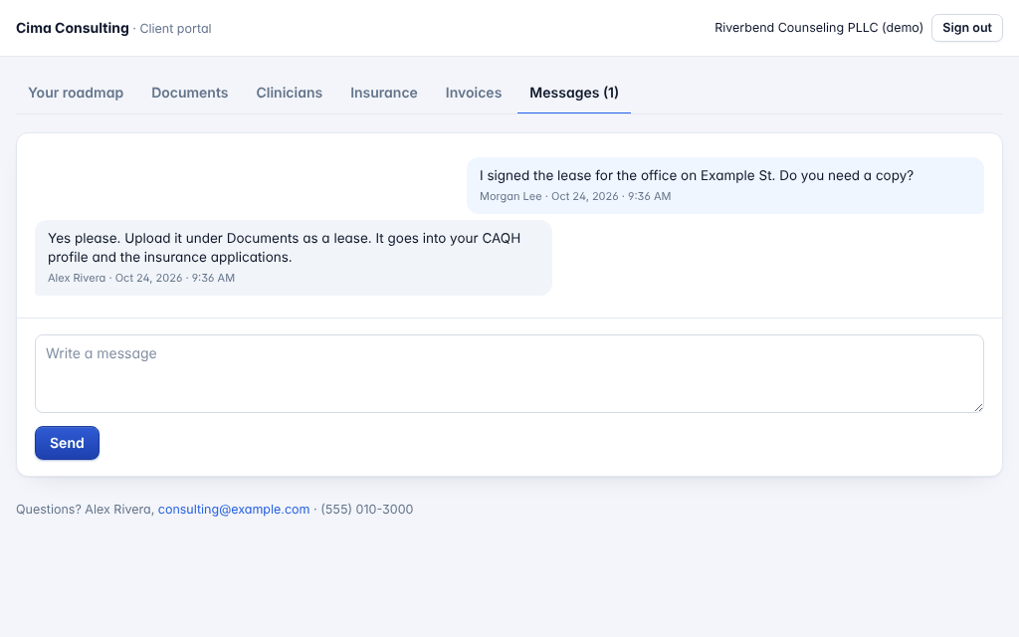Click the Alex Rivera timestamp line
Image resolution: width=1019 pixels, height=637 pixels.
141,279
